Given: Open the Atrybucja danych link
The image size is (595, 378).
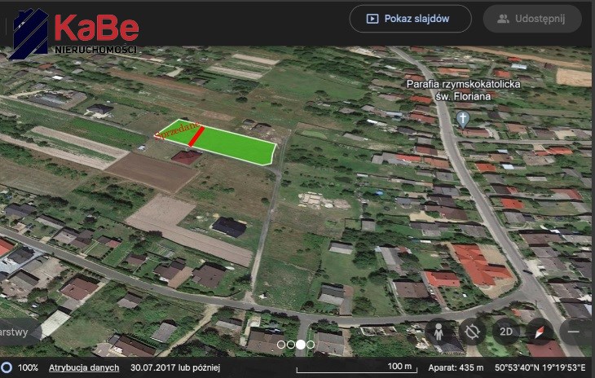Looking at the screenshot, I should pyautogui.click(x=84, y=367).
